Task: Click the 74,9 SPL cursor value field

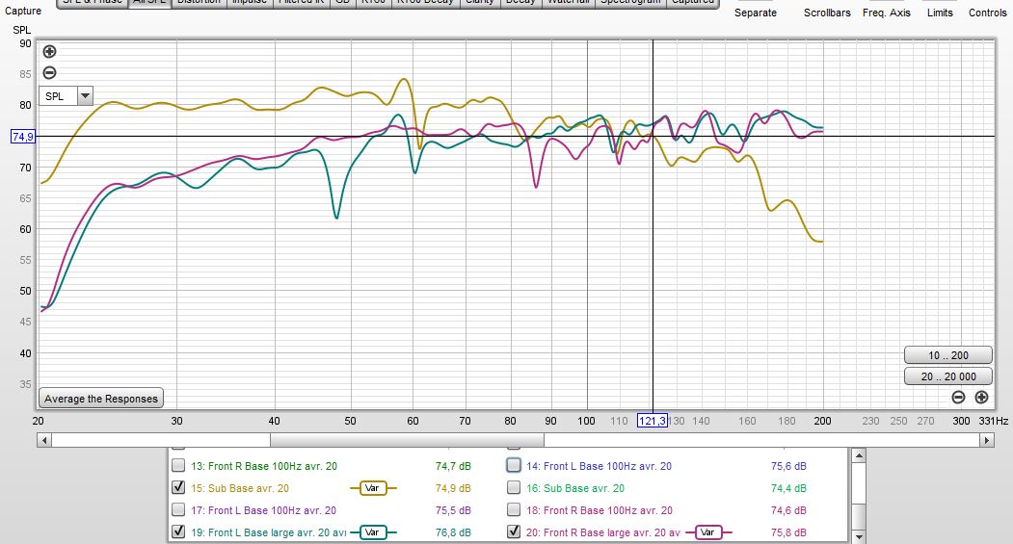Action: pyautogui.click(x=22, y=136)
